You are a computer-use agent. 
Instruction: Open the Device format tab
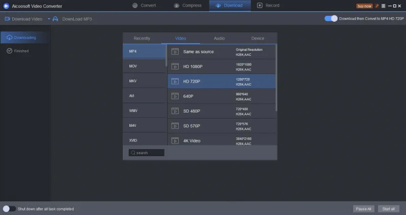point(258,39)
